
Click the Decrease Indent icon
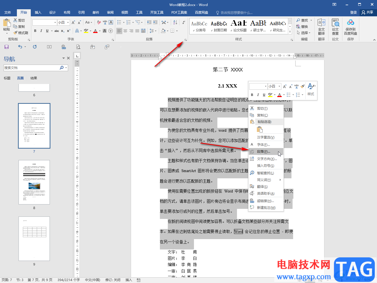click(149, 22)
